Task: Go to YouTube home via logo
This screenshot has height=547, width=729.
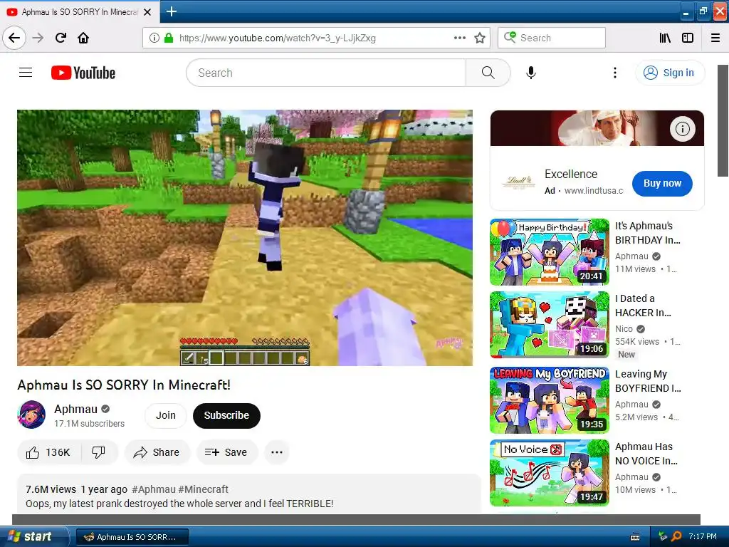Action: click(83, 73)
